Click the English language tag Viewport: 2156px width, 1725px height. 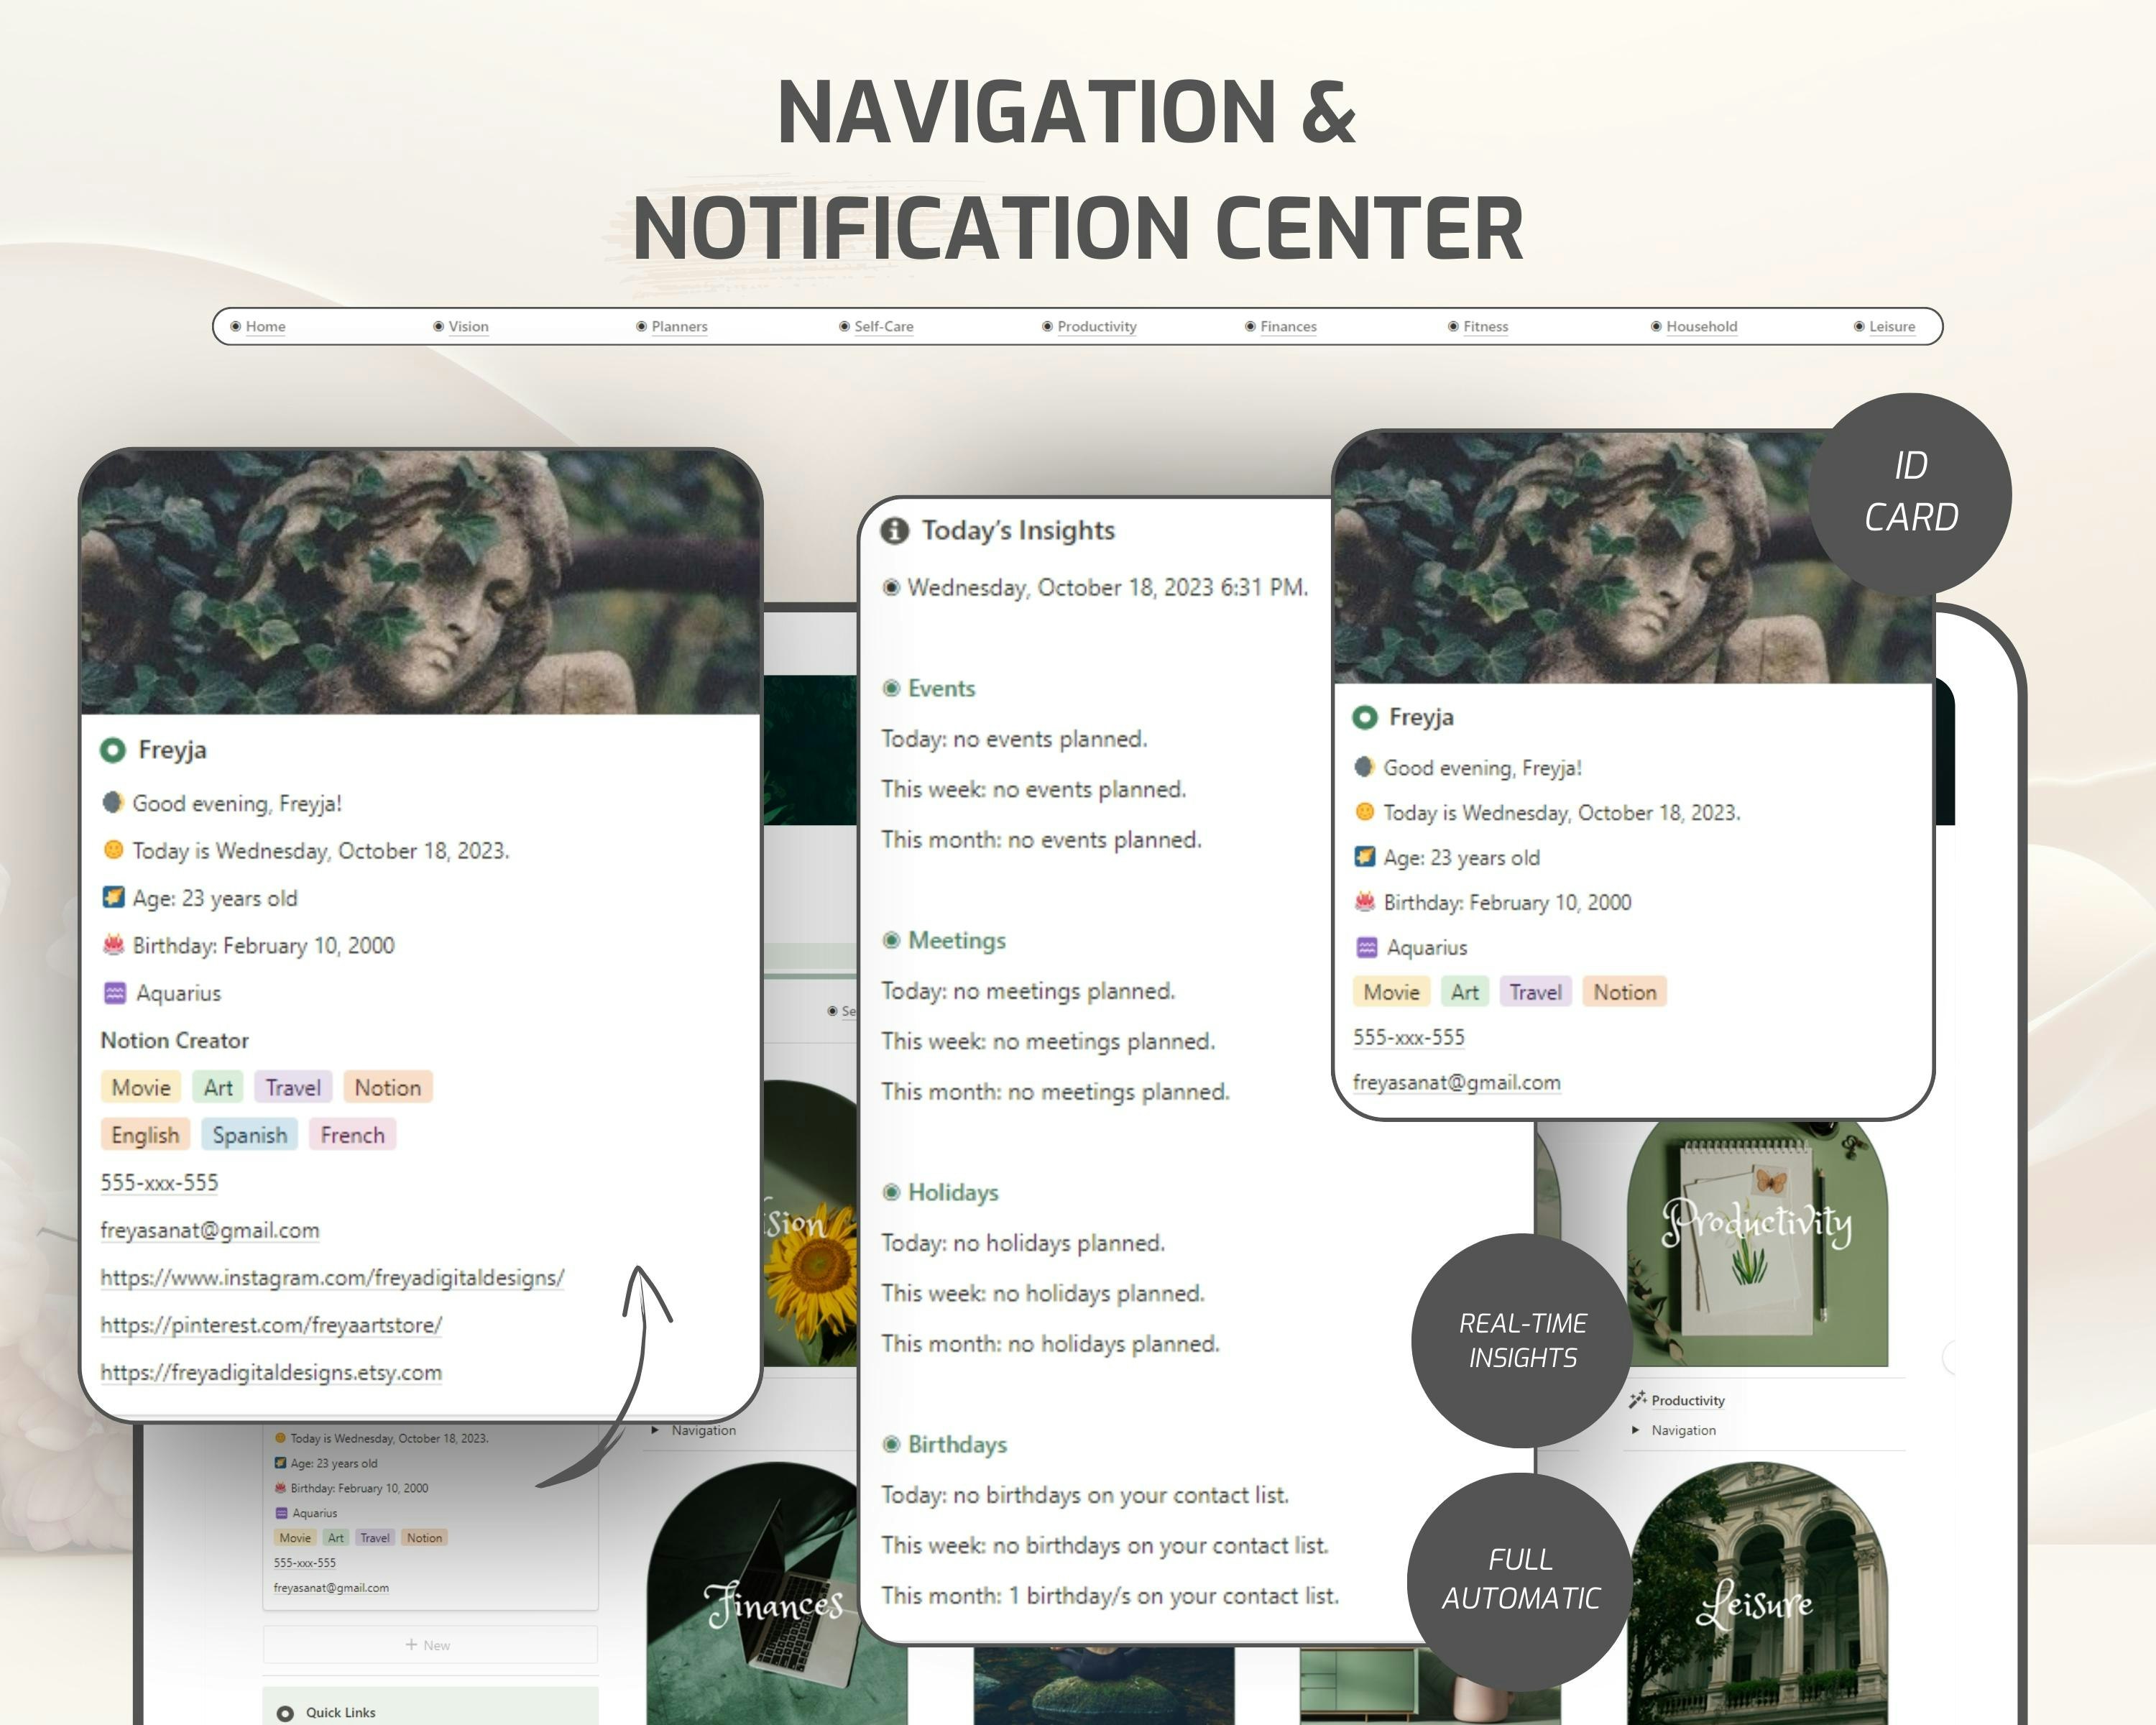click(145, 1135)
